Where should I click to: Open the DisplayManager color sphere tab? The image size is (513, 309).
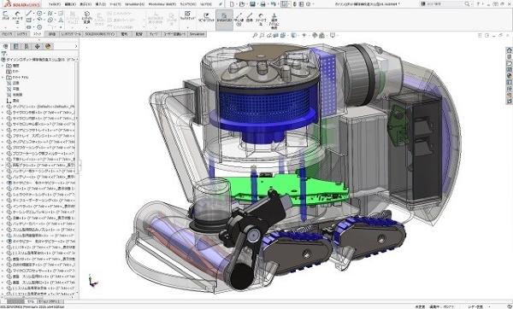48,46
